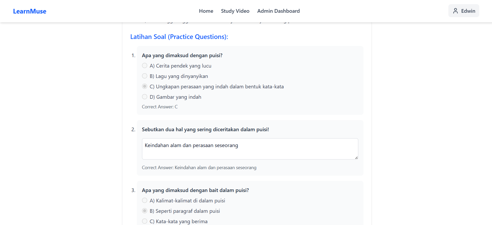Choose B Seperti paragraf dalam puisi
This screenshot has width=492, height=225.
tap(145, 211)
